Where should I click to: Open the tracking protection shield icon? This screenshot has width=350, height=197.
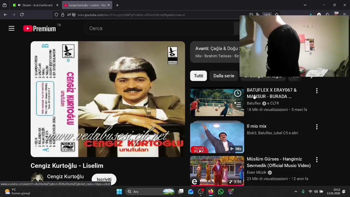click(56, 15)
